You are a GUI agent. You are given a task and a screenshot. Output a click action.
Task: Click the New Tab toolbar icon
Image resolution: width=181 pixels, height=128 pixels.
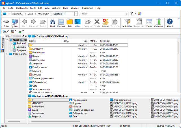point(70,23)
